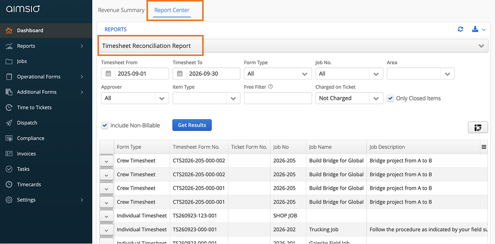Expand the Trucking Job row
Screen dimensions: 495x244
106,230
